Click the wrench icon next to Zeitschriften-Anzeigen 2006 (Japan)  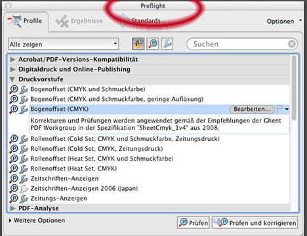24,189
